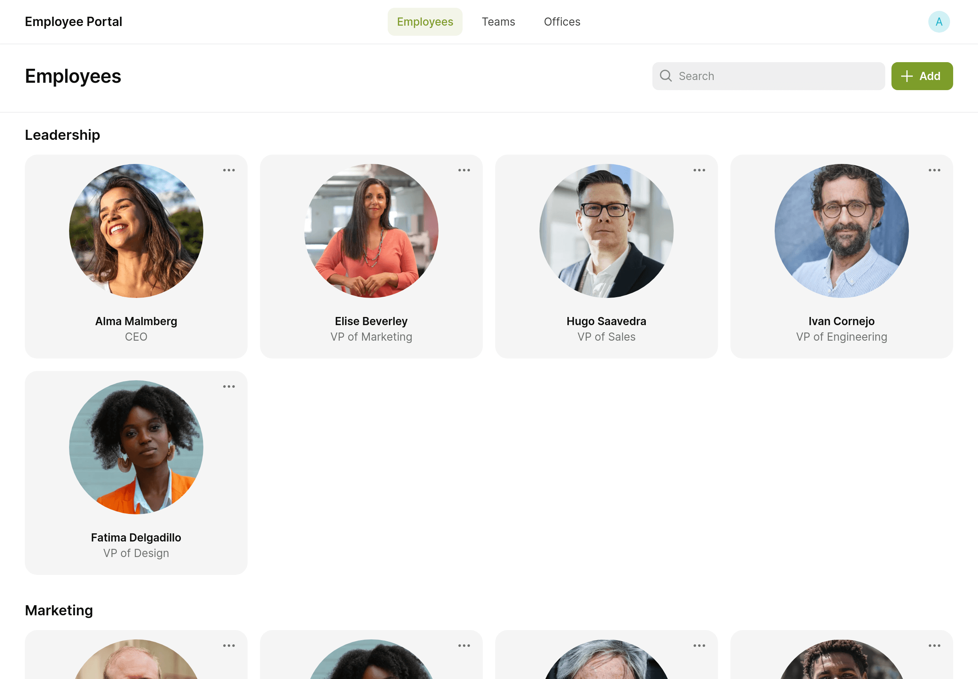Click the name Elise Beverley
The image size is (978, 679).
[x=371, y=321]
